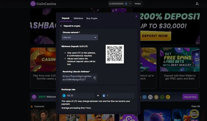Click the deposit QR code image

pos(115,54)
